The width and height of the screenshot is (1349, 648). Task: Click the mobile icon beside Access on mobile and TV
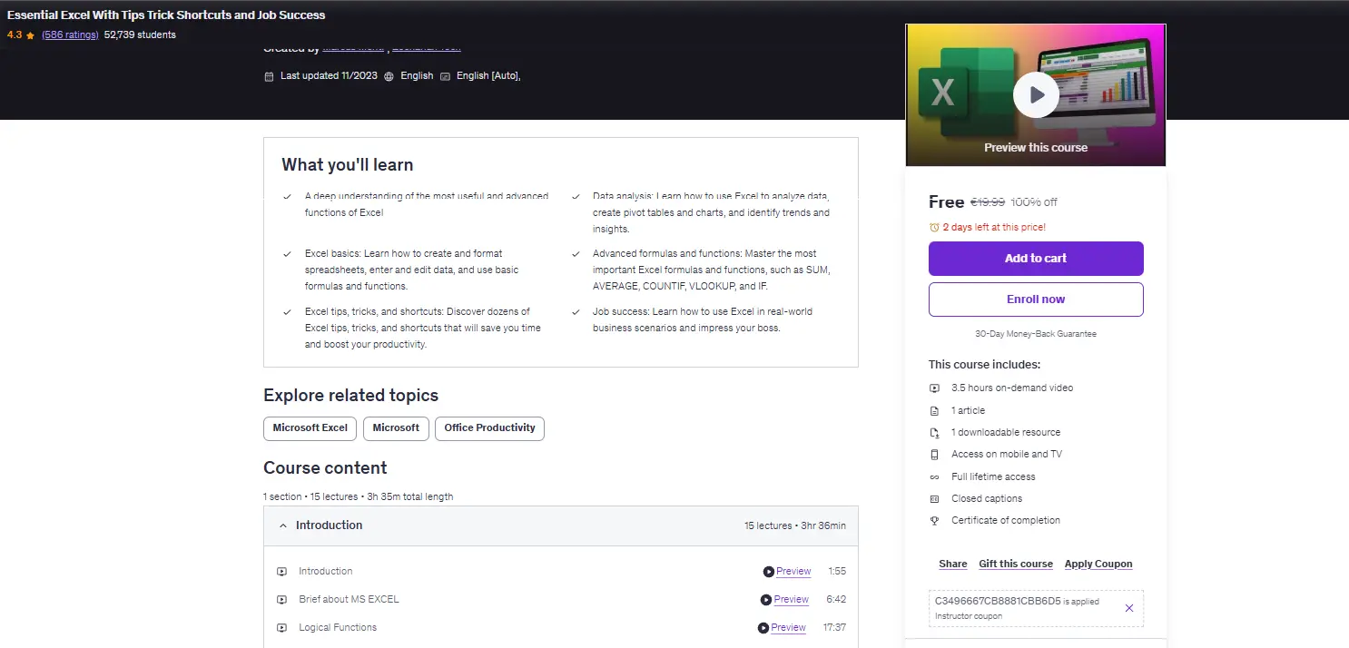(934, 455)
